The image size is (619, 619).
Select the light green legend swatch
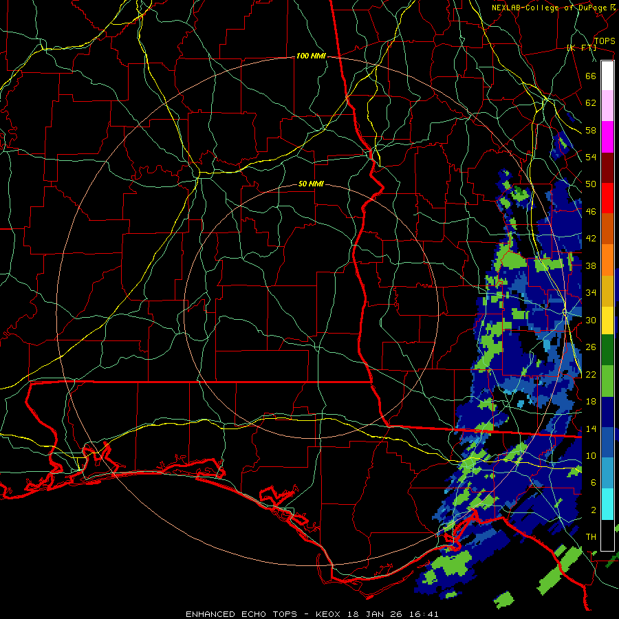(607, 381)
